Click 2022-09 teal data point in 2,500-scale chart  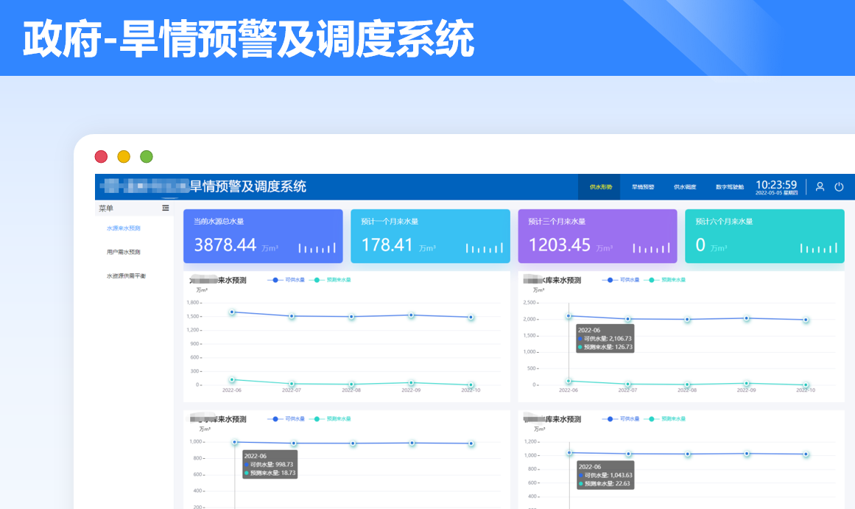click(x=747, y=384)
